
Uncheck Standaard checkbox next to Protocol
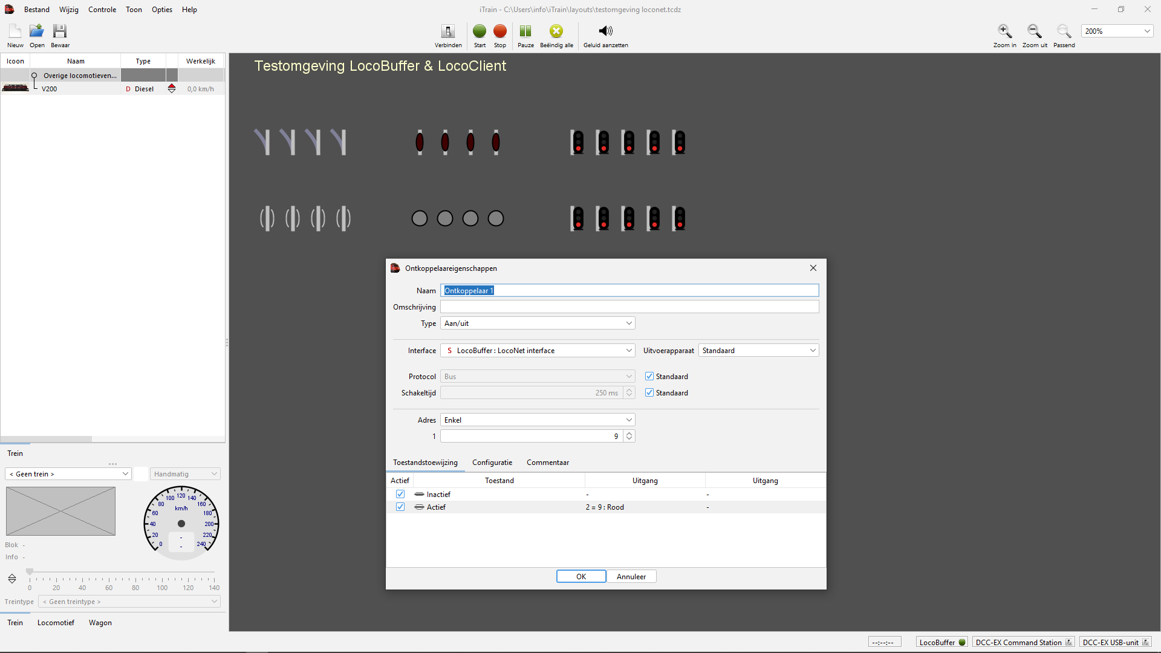click(x=649, y=376)
